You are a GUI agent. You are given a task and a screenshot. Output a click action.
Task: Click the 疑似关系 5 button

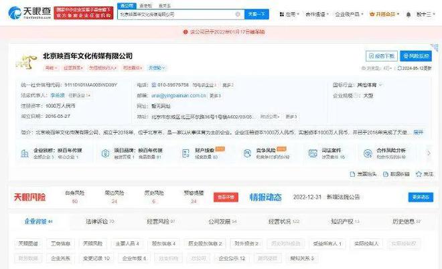pyautogui.click(x=302, y=258)
